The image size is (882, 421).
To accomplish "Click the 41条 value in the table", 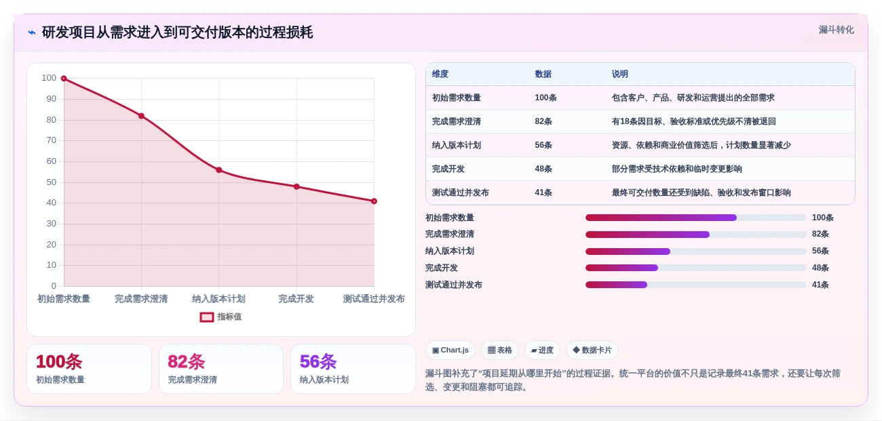I will tap(543, 193).
